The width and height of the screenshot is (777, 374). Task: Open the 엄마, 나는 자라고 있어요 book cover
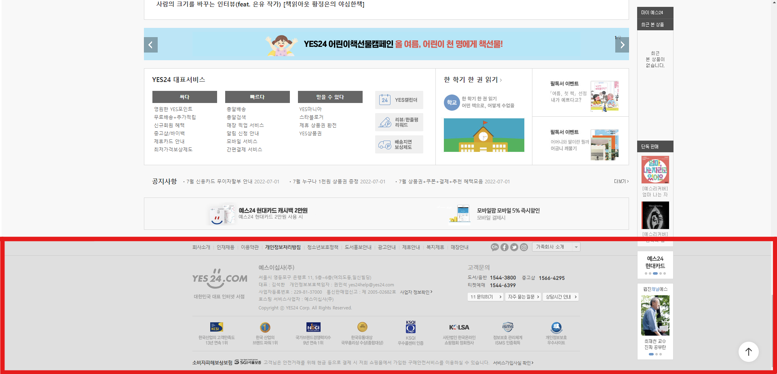(655, 170)
